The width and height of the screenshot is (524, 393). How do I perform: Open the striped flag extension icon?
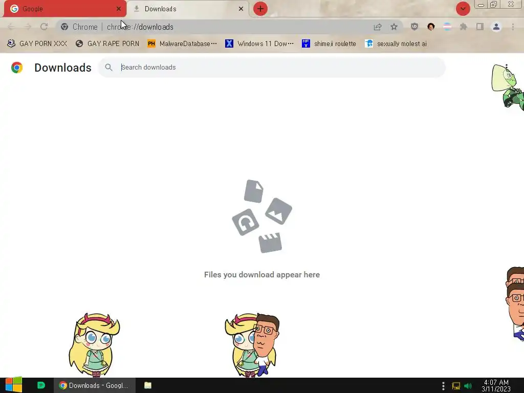point(447,27)
